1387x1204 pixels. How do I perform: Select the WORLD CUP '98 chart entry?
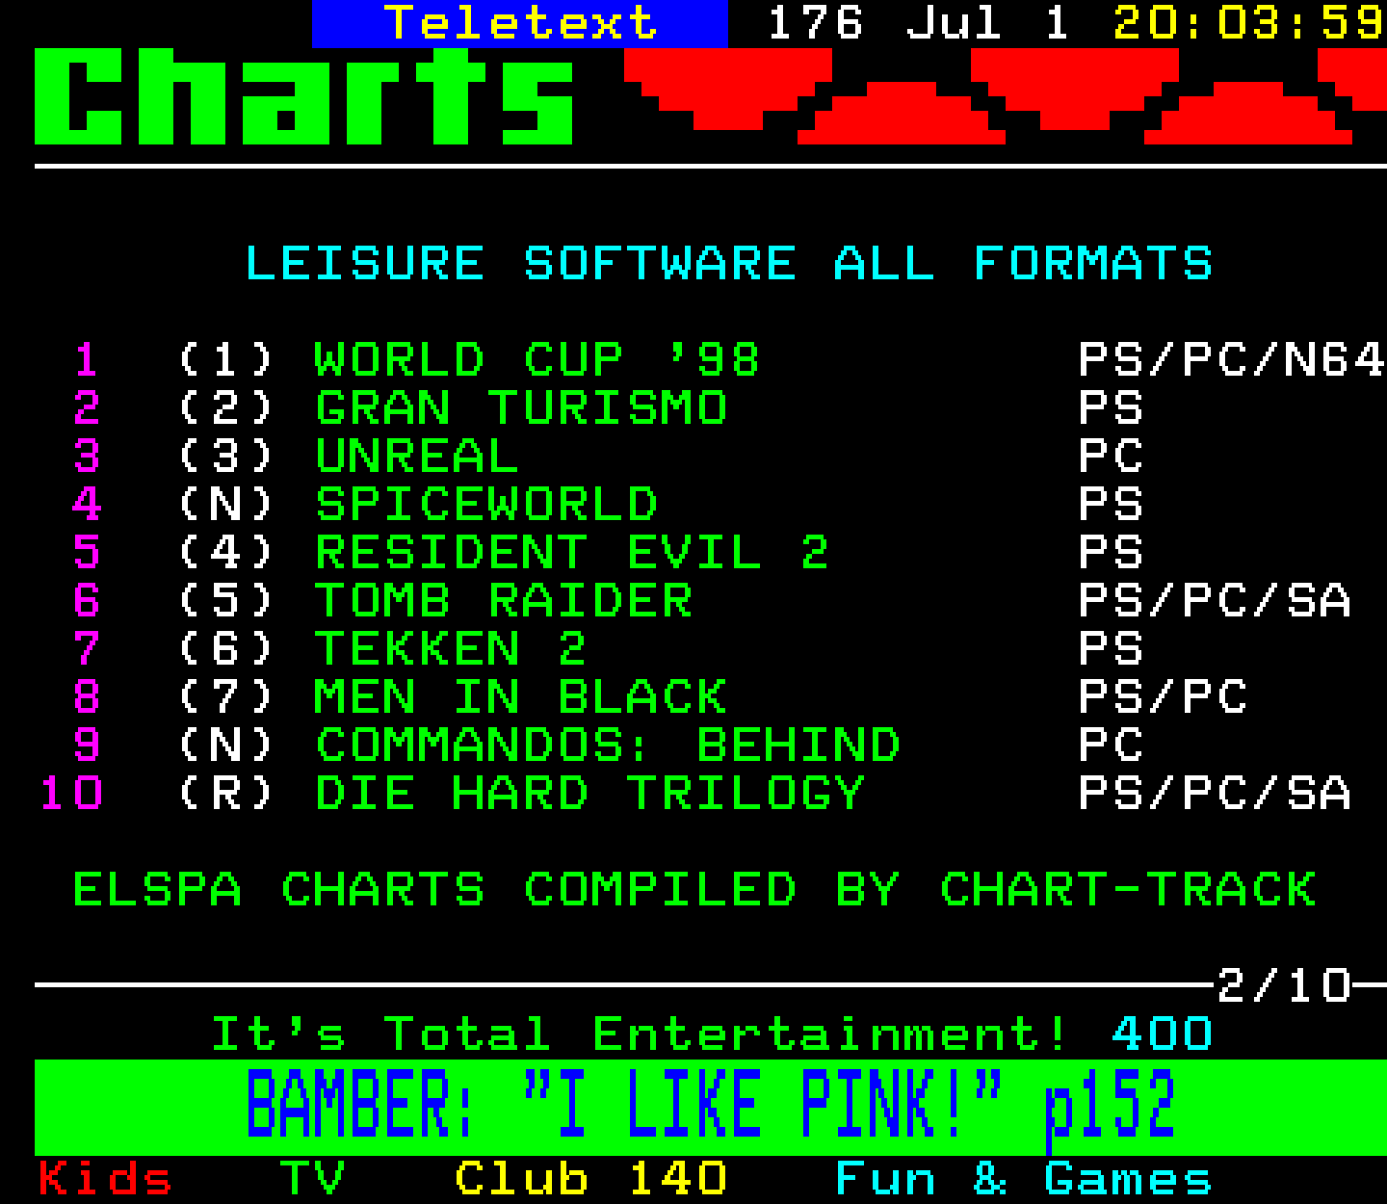536,360
